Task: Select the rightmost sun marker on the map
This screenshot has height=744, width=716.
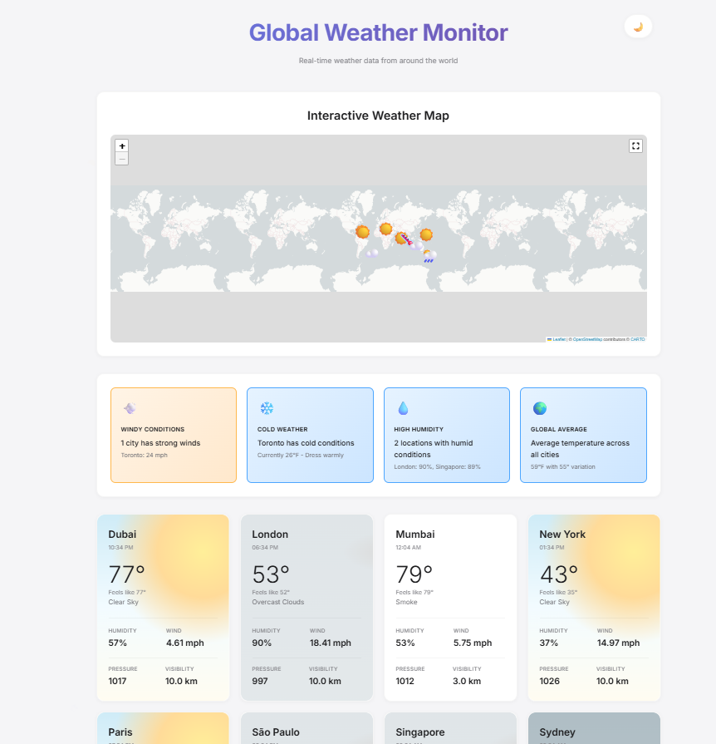Action: coord(426,235)
